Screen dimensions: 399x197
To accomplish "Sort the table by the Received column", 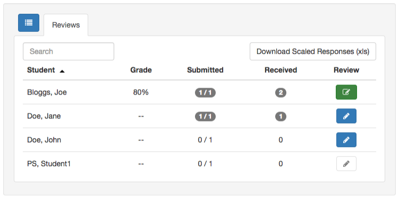I will coord(281,70).
